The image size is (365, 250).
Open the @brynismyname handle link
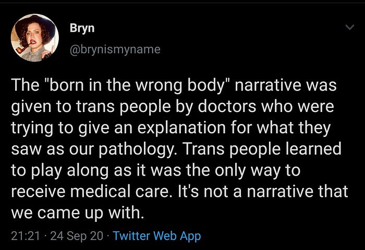[115, 49]
